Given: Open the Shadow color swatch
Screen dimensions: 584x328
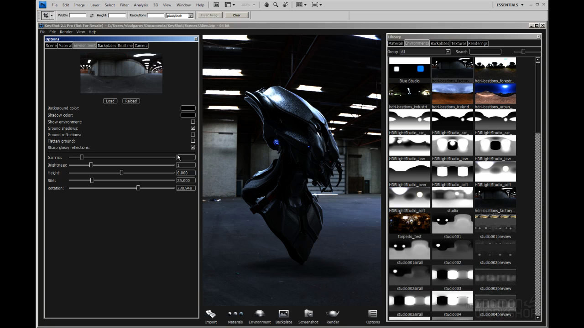Looking at the screenshot, I should [x=188, y=115].
